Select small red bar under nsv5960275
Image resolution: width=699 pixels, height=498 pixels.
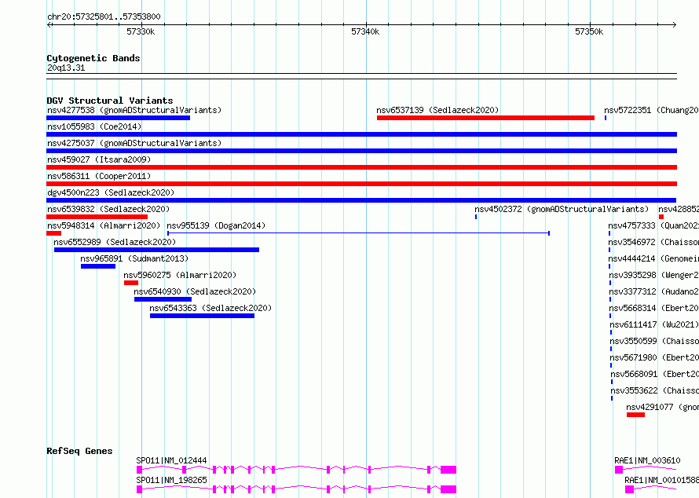pyautogui.click(x=131, y=283)
